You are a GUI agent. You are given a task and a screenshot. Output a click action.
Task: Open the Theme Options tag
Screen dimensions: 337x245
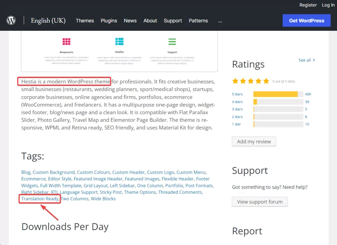tap(140, 192)
